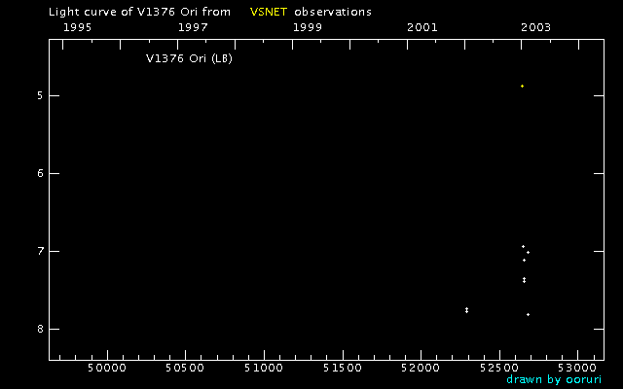623x389 pixels.
Task: Click the x-axis label 50500
Action: (185, 368)
